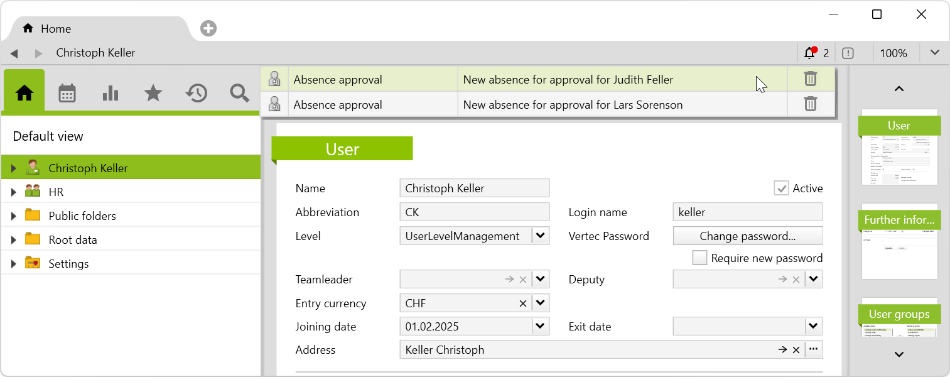Viewport: 950px width, 377px height.
Task: Select Public folders in the tree
Action: coord(82,216)
